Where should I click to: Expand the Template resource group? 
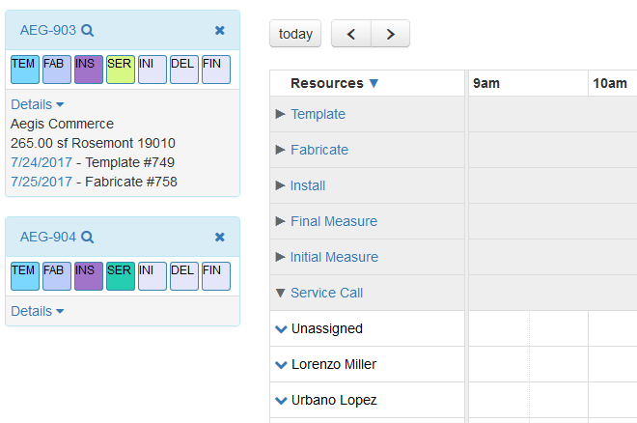[281, 114]
